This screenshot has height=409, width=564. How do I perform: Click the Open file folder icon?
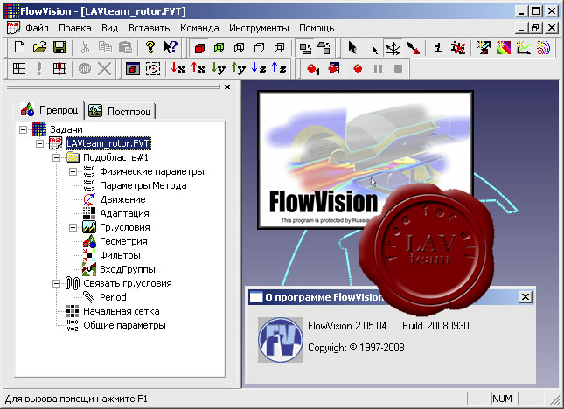click(x=39, y=47)
